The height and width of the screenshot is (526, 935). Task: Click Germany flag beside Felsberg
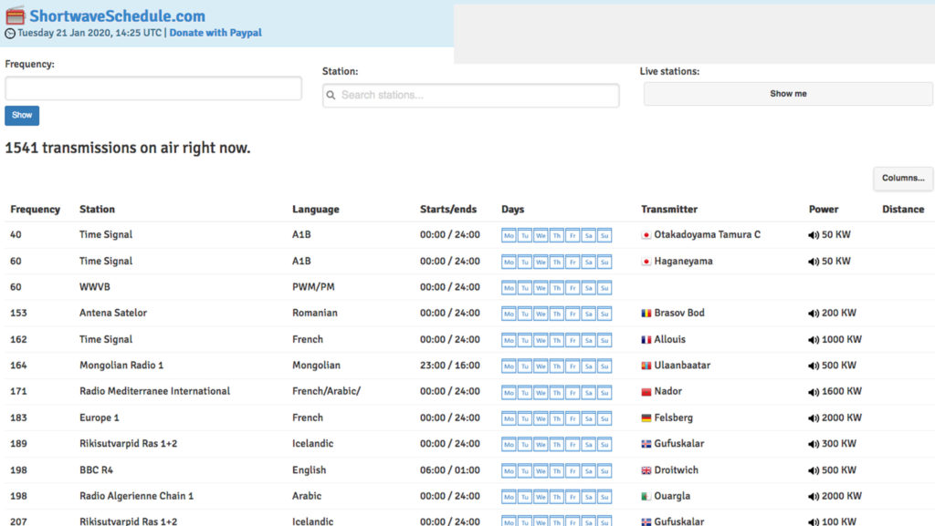646,418
